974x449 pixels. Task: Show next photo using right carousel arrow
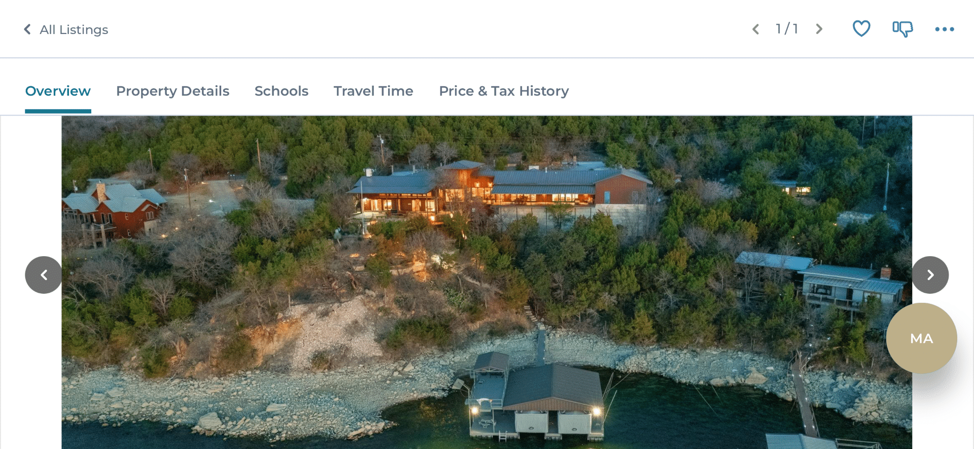pos(930,275)
